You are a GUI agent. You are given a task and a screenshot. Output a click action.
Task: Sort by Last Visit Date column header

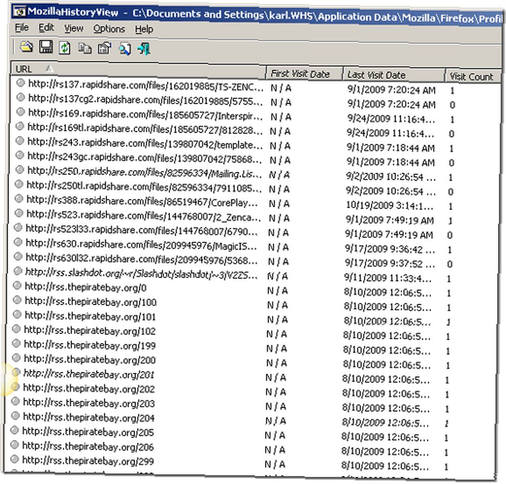pyautogui.click(x=393, y=75)
